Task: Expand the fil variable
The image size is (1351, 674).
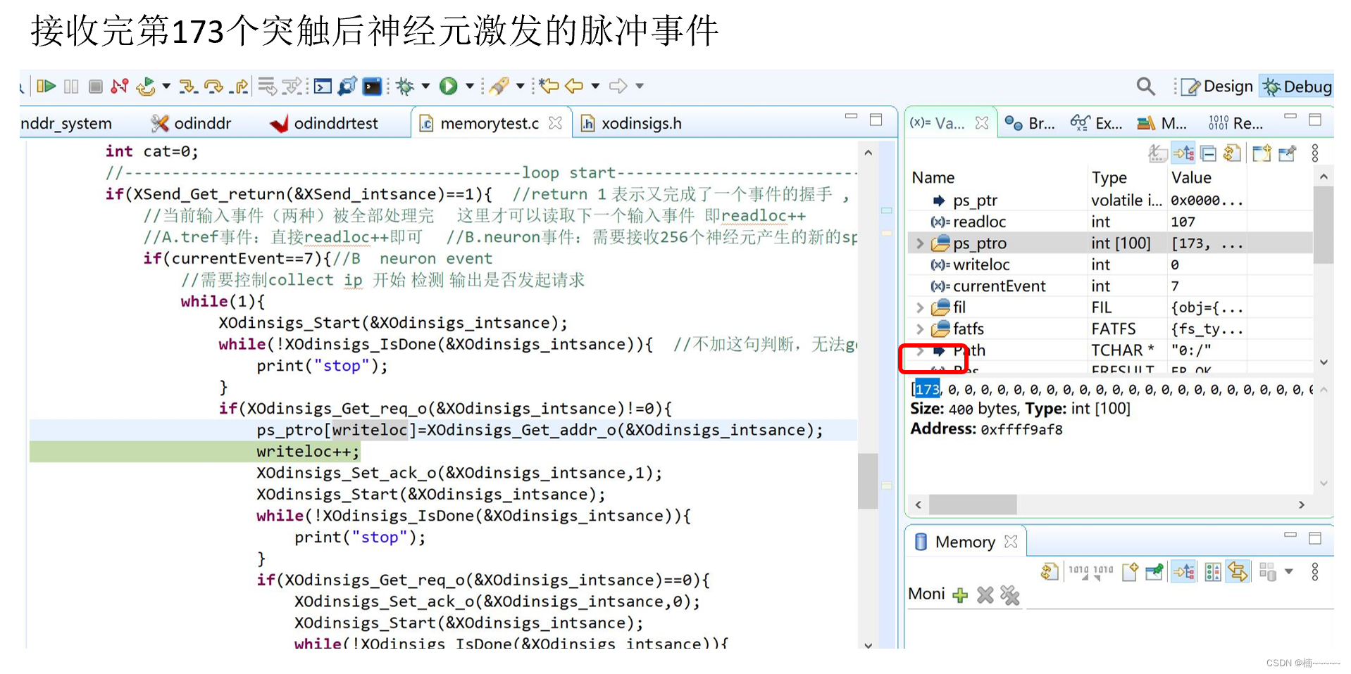Action: point(920,307)
